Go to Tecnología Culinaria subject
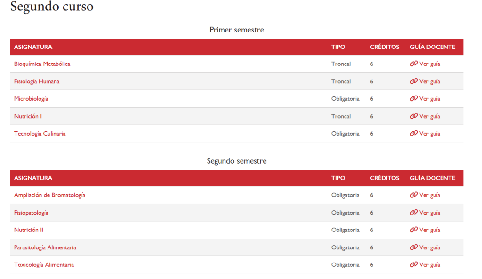The image size is (482, 279). 40,134
